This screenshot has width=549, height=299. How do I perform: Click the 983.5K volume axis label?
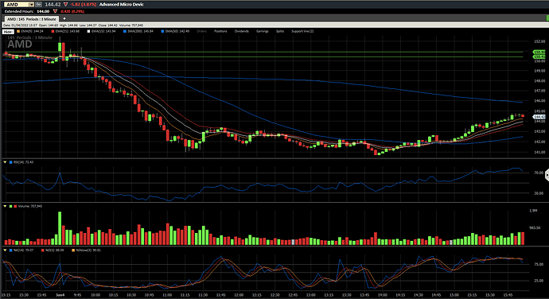[535, 228]
